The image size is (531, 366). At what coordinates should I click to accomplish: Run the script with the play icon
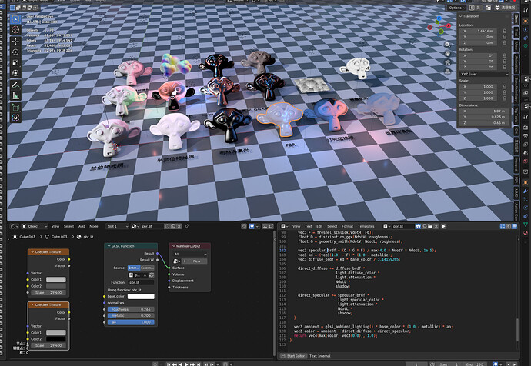[443, 226]
